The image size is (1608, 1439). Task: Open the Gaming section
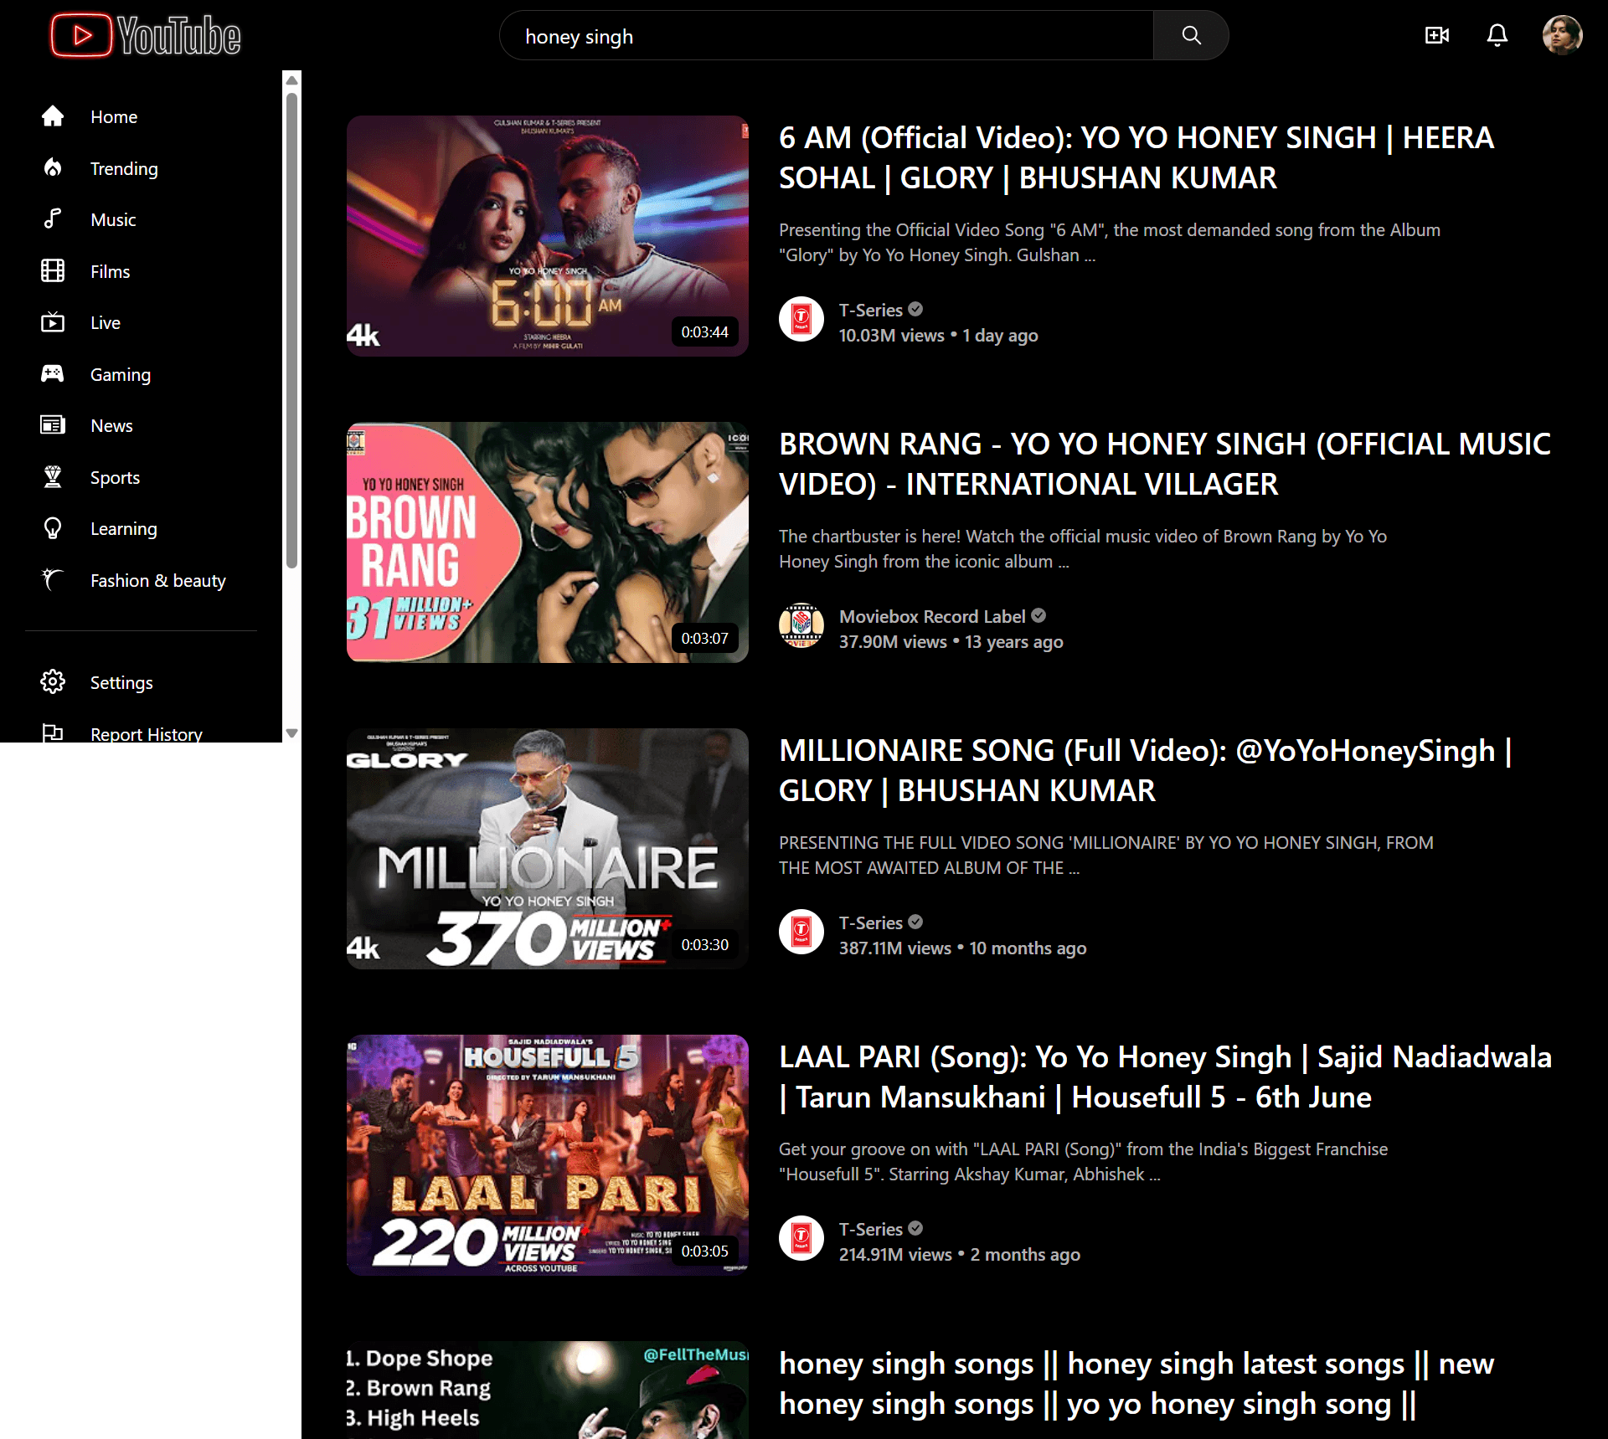click(x=120, y=374)
